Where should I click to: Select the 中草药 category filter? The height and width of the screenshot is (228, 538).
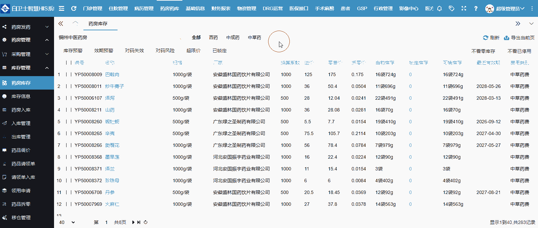[254, 38]
